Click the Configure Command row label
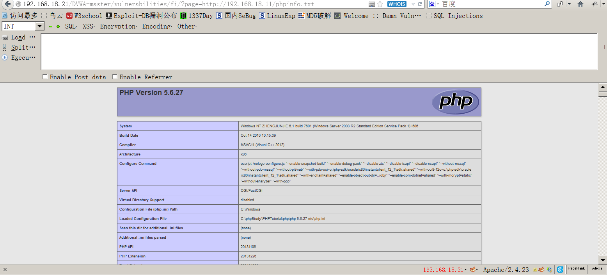 (138, 164)
